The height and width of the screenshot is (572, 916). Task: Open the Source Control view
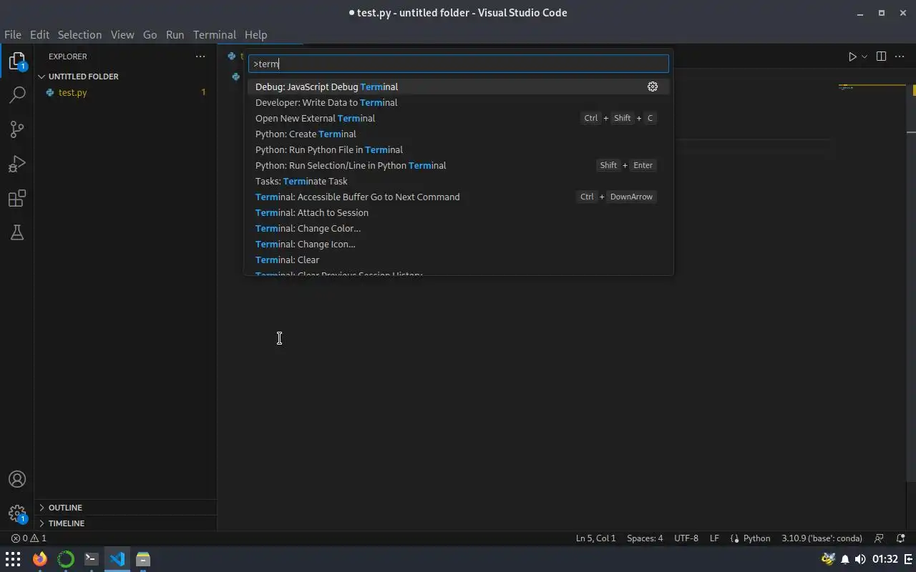coord(17,129)
